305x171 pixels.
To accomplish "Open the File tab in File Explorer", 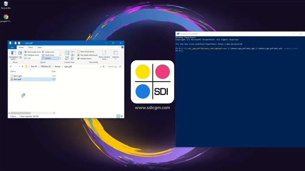I will pyautogui.click(x=12, y=47).
